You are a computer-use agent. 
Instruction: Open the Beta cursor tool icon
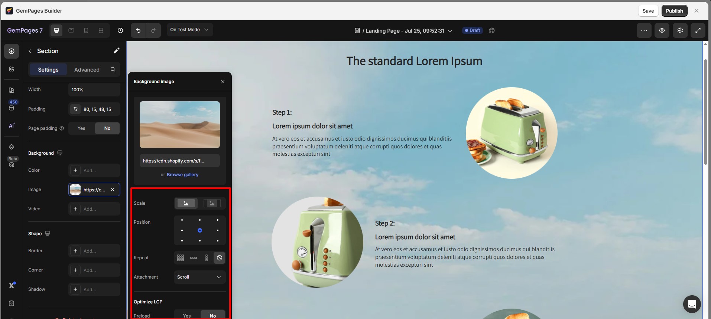click(x=12, y=165)
